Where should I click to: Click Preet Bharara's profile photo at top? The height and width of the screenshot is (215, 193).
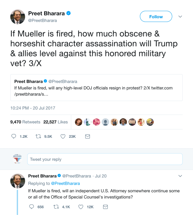point(17,17)
